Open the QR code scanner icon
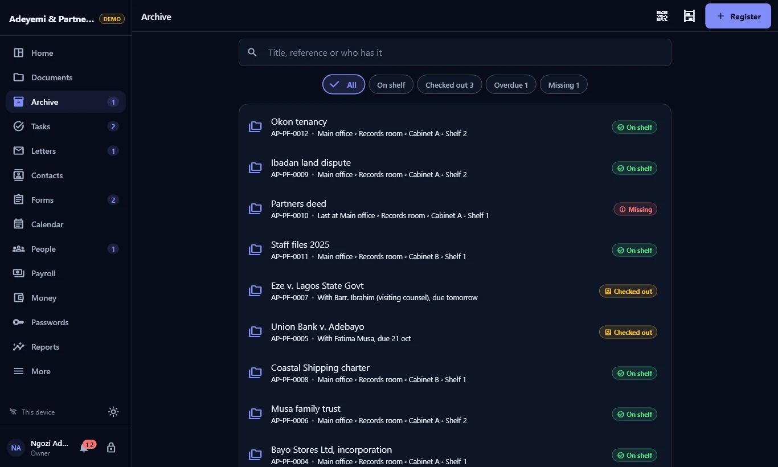This screenshot has width=778, height=467. click(662, 16)
